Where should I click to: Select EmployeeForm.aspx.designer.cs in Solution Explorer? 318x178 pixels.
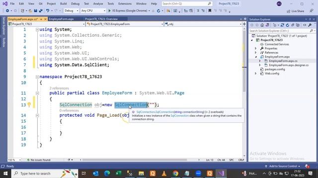(x=289, y=65)
